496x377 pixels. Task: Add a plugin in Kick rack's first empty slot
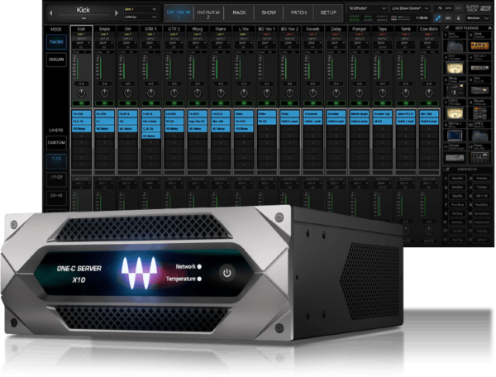point(81,136)
